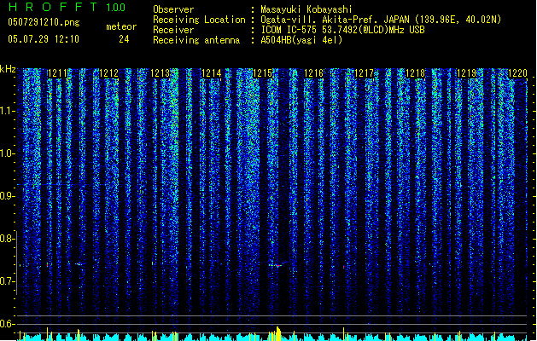Click the 0.8 kHz axis tick
Viewport: 537px width, 341px height.
click(x=8, y=239)
